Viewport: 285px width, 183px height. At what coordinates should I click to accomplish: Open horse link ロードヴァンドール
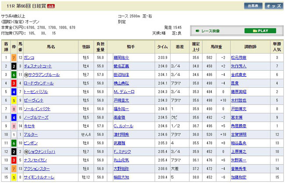tap(39, 83)
